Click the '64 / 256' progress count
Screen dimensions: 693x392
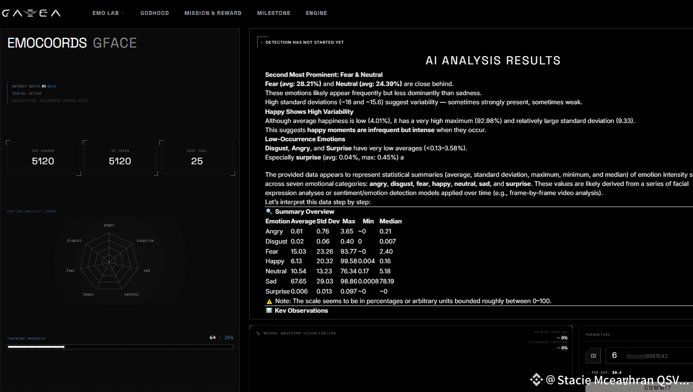tap(221, 338)
